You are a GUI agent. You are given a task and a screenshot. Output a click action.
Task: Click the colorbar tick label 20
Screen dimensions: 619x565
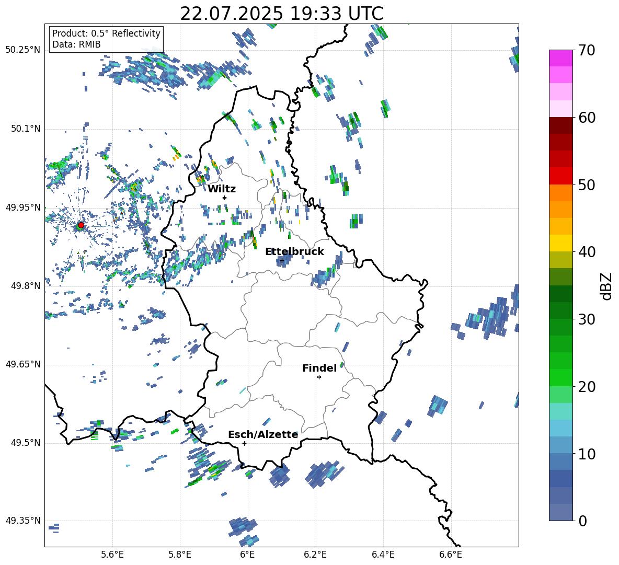click(587, 387)
